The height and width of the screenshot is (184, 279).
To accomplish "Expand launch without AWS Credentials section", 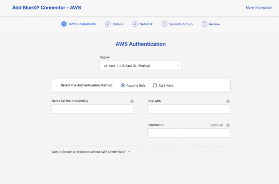I will click(x=91, y=152).
